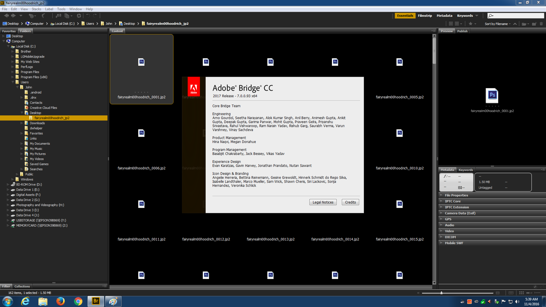This screenshot has height=307, width=546.
Task: Expand the Downloads folder tree node
Action: tap(22, 123)
